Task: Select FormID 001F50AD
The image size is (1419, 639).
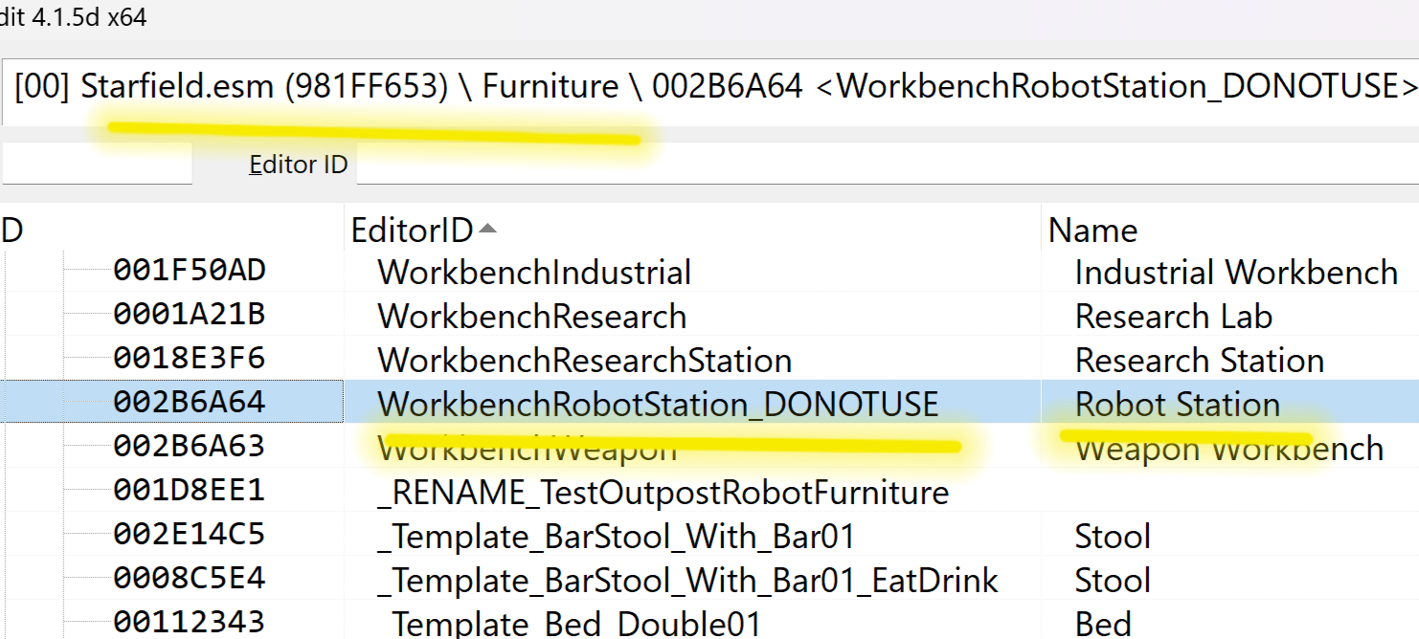Action: point(189,272)
